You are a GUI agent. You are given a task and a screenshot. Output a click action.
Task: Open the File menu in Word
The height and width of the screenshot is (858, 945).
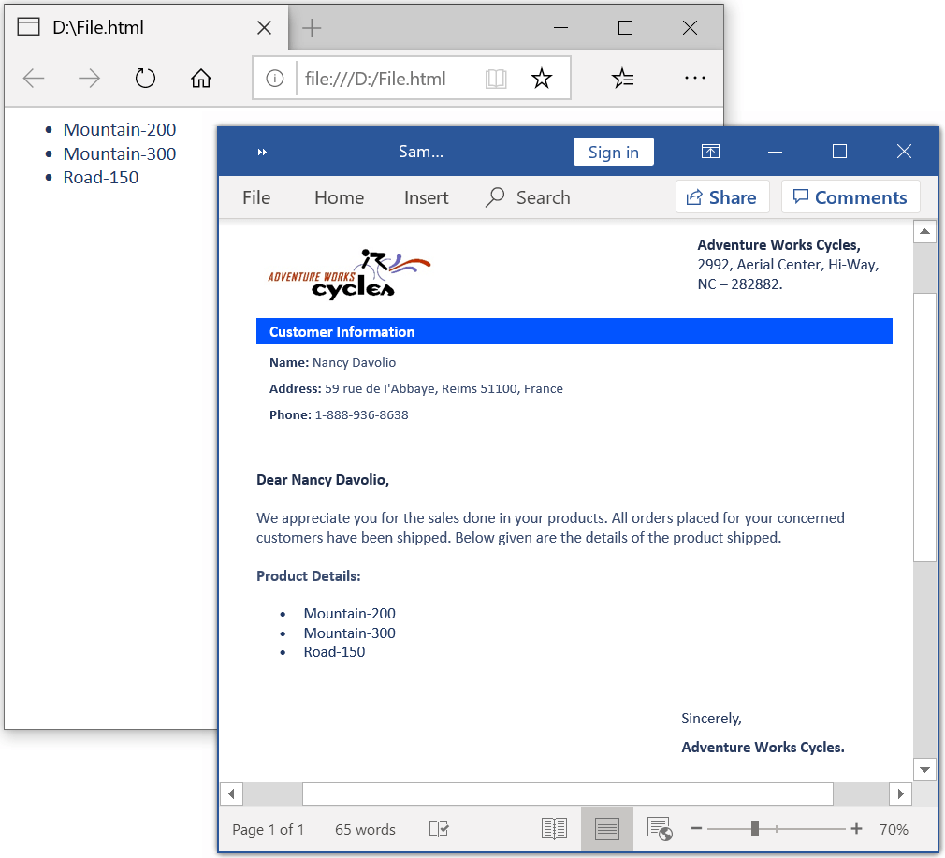click(256, 197)
